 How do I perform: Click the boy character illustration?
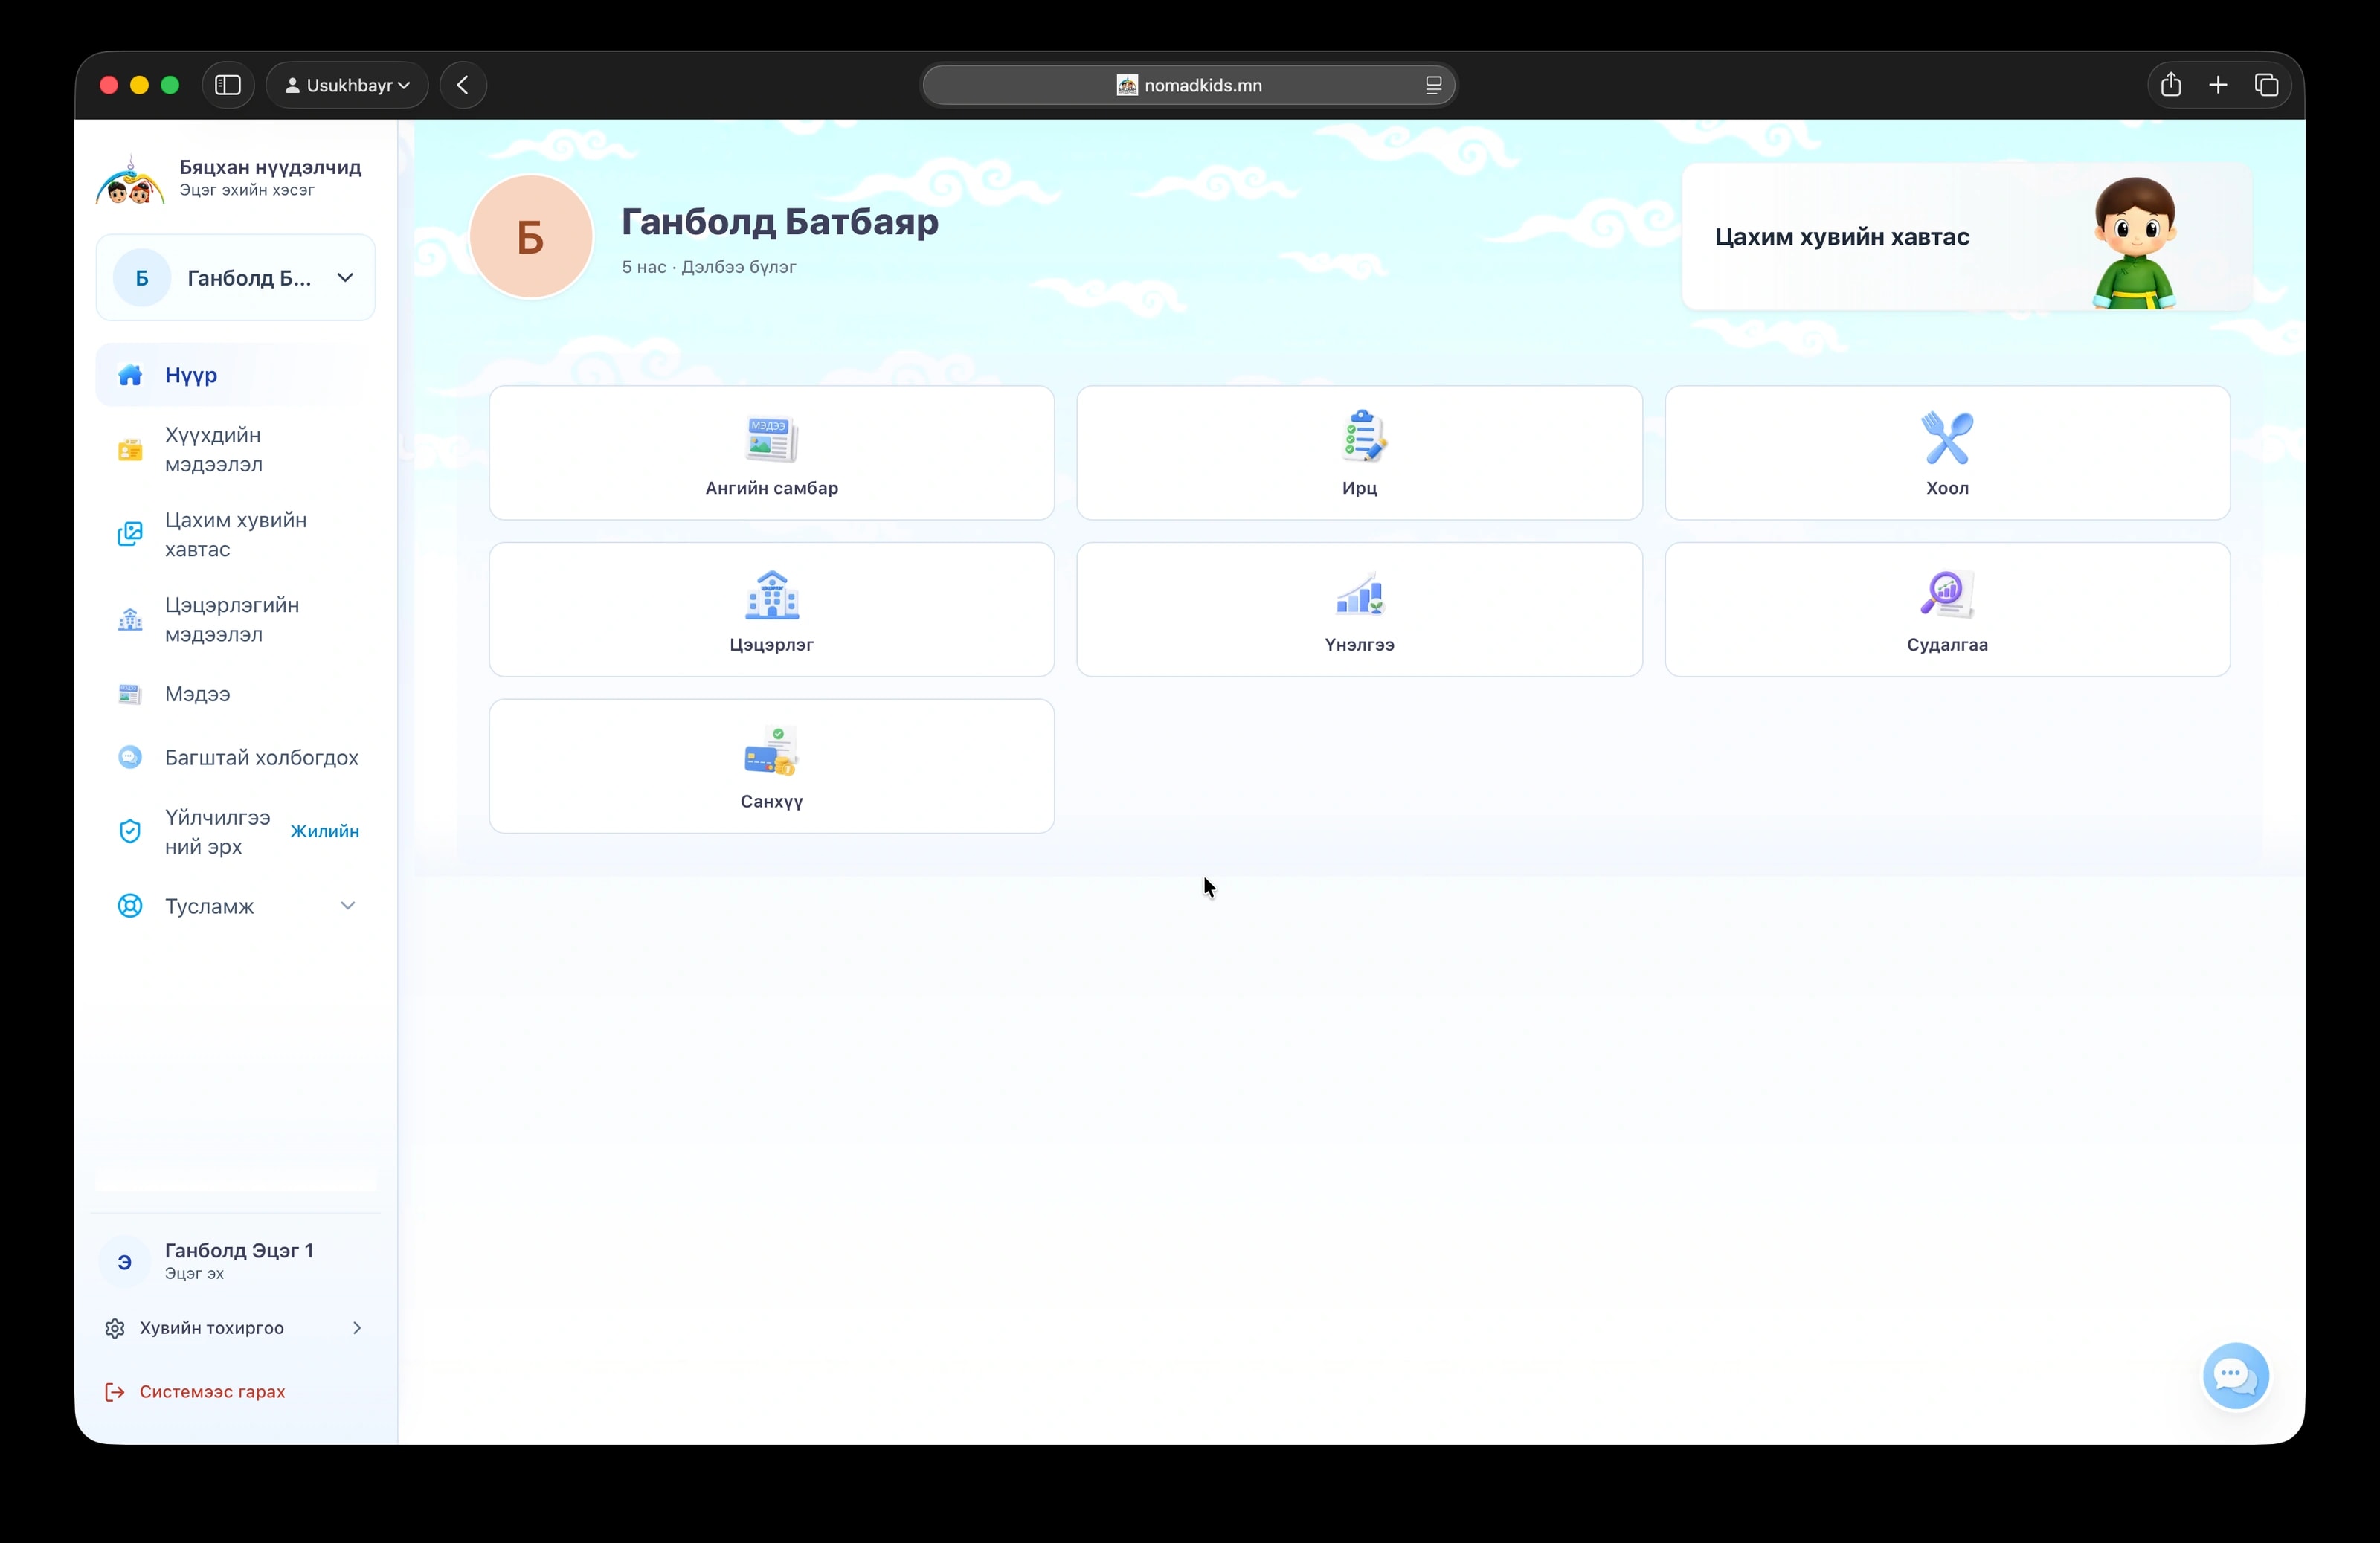point(2134,243)
